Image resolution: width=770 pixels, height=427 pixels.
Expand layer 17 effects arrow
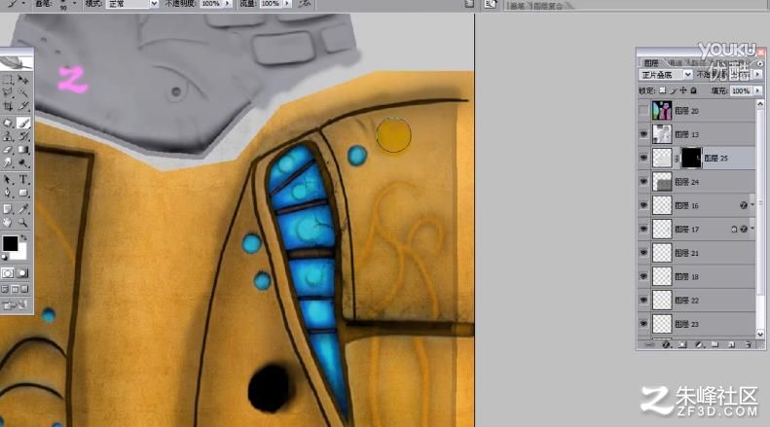[752, 229]
